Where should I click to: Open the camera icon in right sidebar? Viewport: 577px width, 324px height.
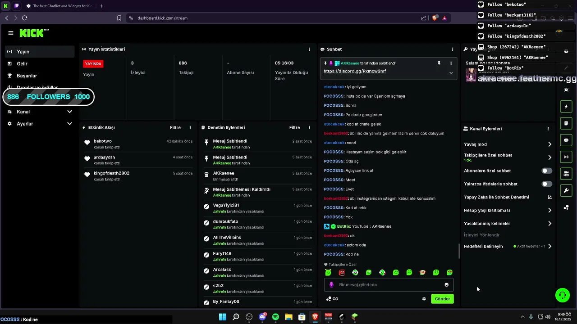coord(566,173)
